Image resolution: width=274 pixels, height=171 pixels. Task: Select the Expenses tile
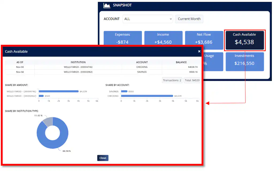click(x=123, y=38)
